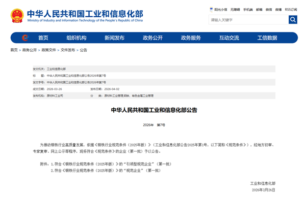Open the 组织机构 navigation menu item
The image size is (306, 197).
click(76, 38)
